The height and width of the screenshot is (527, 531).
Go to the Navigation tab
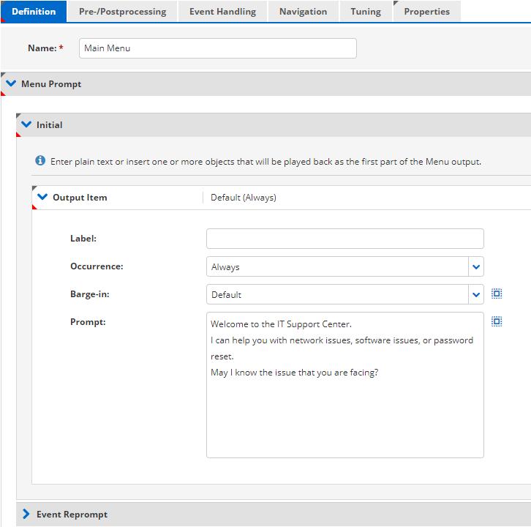(303, 12)
